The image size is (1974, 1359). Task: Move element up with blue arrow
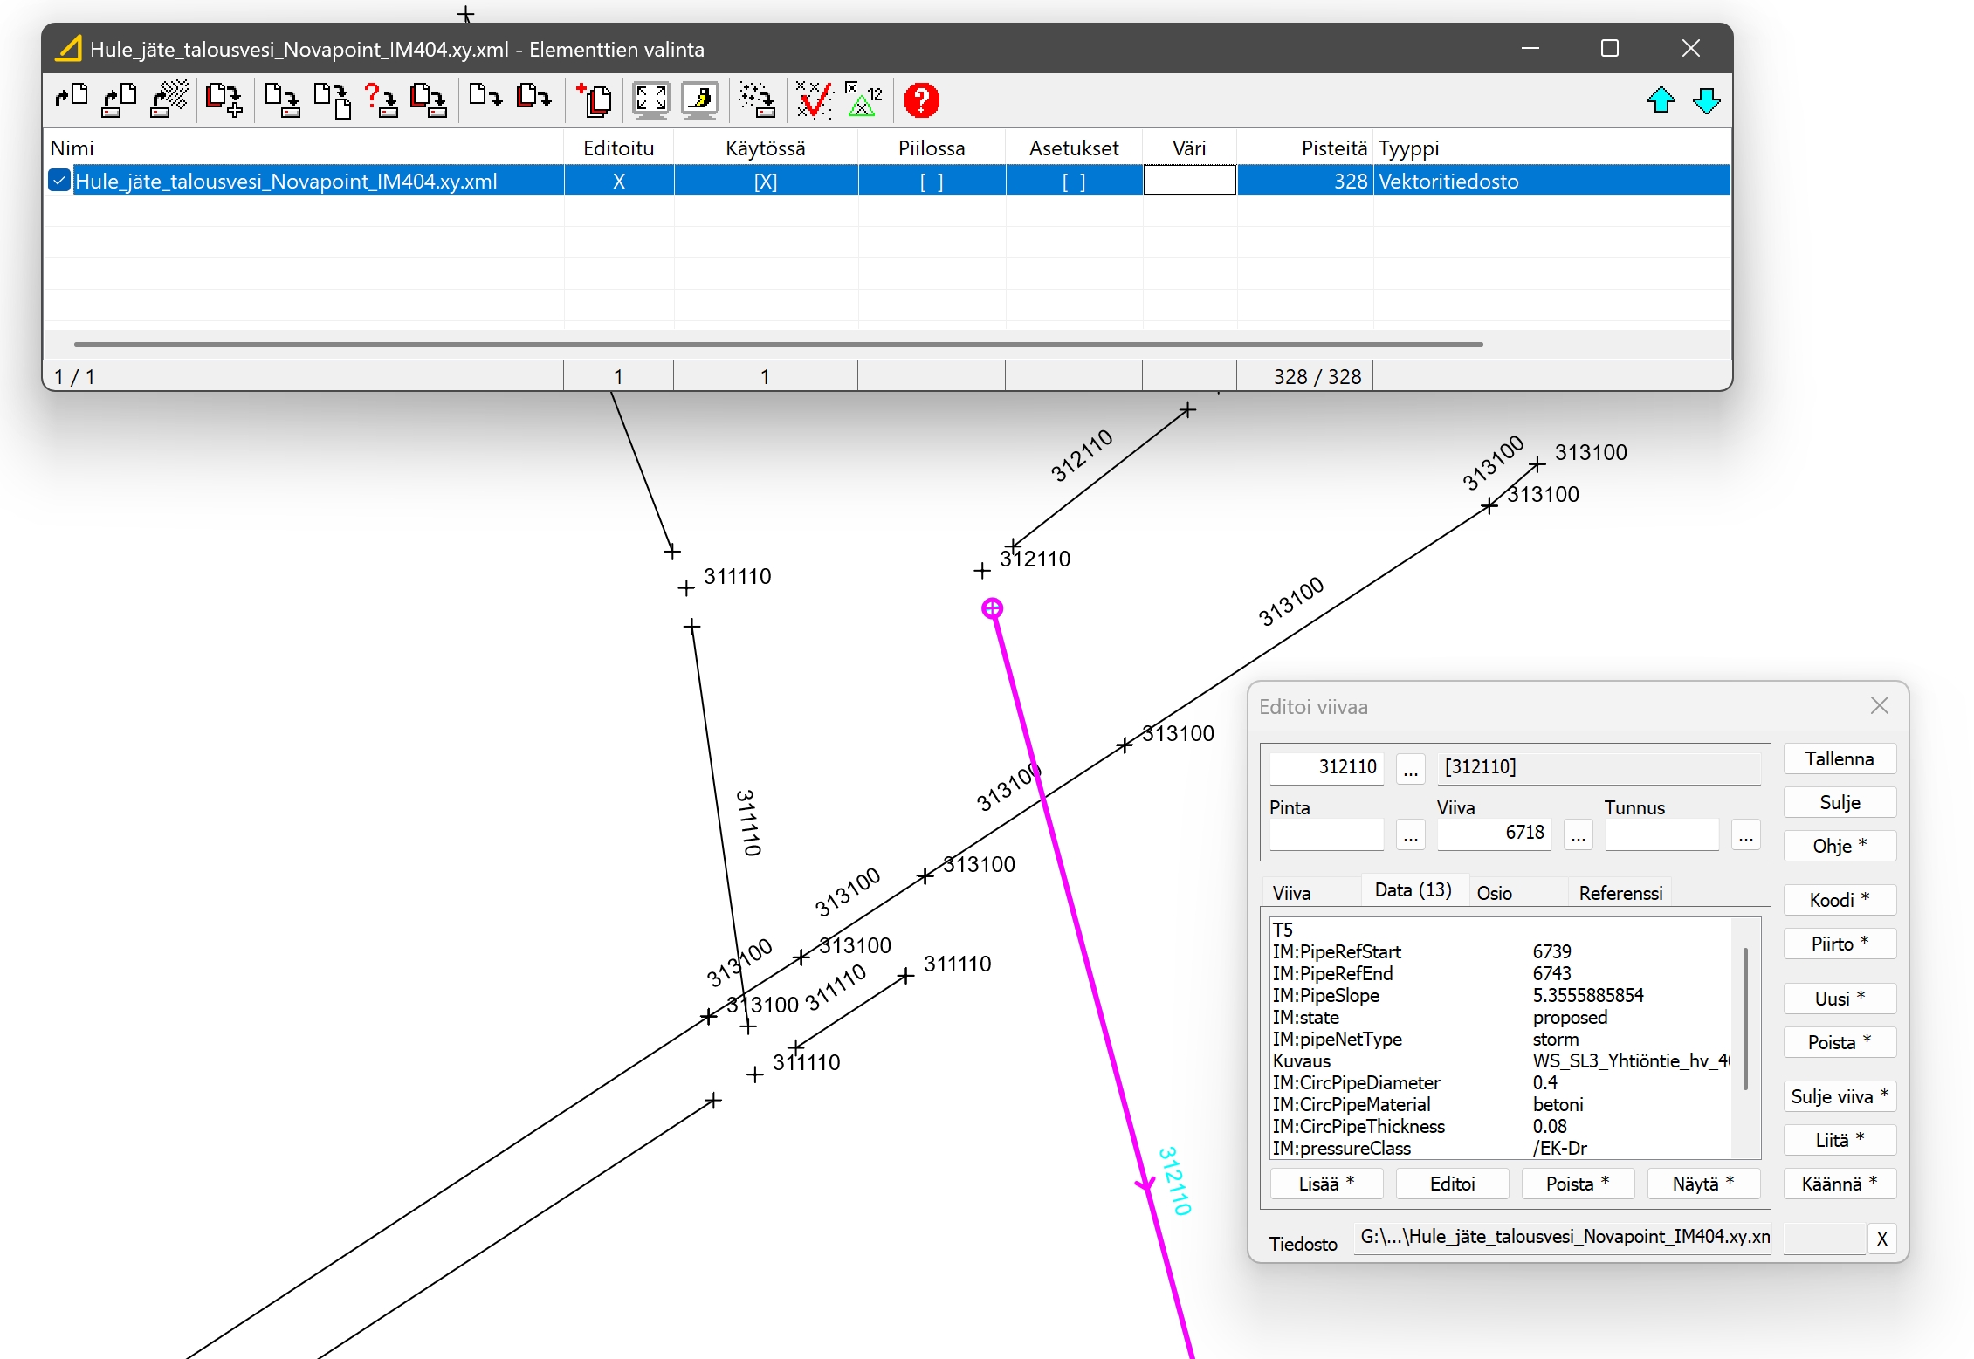click(1661, 100)
